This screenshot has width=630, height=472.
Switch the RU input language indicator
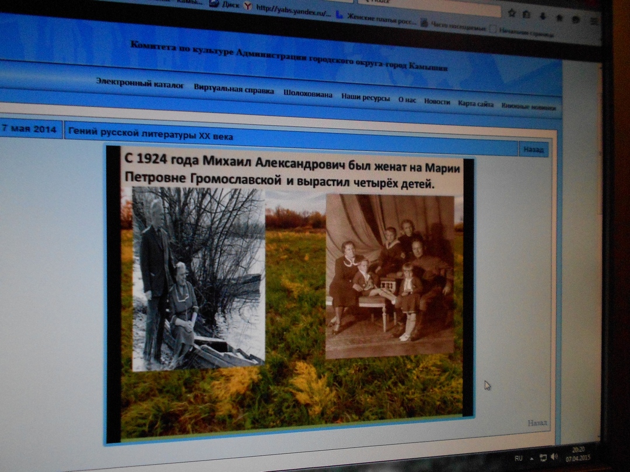tap(519, 459)
